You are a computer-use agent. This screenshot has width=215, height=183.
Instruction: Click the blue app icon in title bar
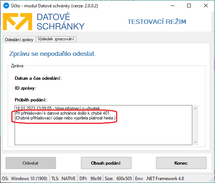[6, 6]
